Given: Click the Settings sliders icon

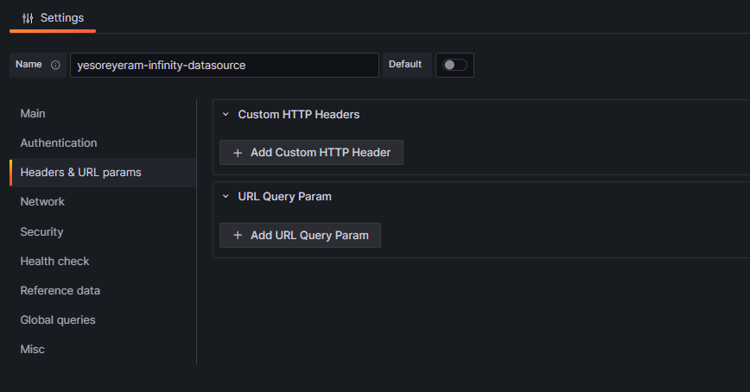Looking at the screenshot, I should click(x=28, y=18).
